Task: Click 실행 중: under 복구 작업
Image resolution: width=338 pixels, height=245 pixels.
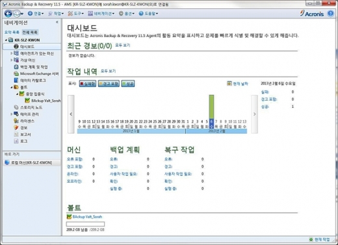Action: pyautogui.click(x=170, y=188)
